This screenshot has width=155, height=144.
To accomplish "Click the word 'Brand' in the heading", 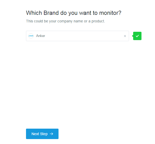I will point(51,13).
